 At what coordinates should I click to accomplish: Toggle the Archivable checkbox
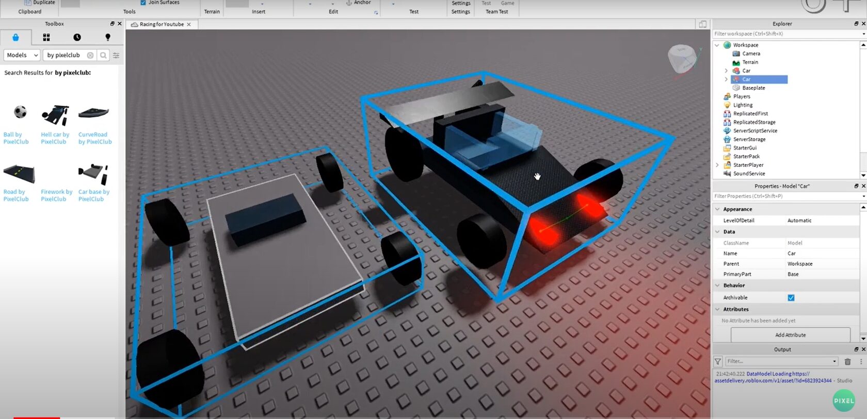[791, 298]
